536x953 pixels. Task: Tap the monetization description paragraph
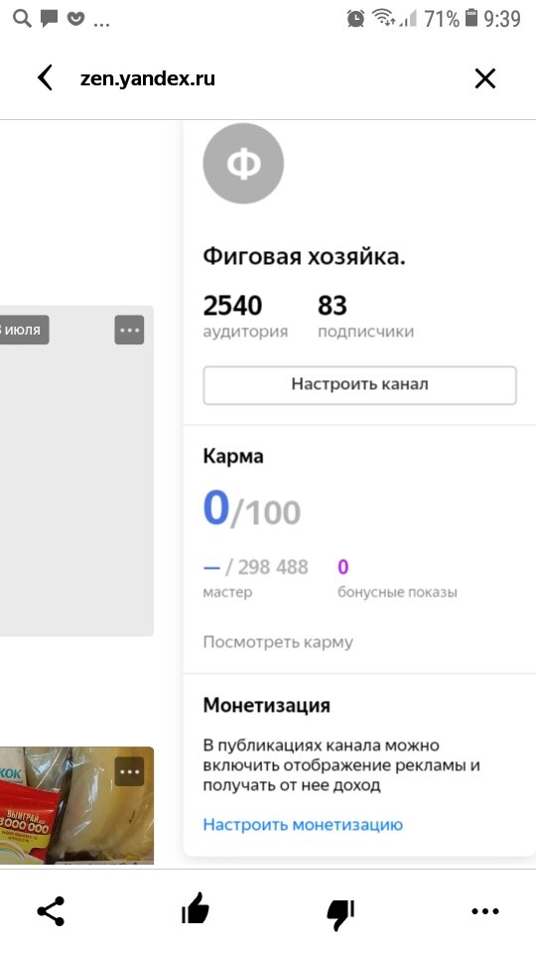click(x=341, y=765)
